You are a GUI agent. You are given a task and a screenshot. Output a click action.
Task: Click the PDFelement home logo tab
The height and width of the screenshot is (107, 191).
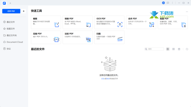coord(4,3)
